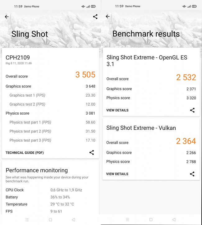This screenshot has width=202, height=225.
Task: Tap the left phone's home navigation button
Action: 50,220
